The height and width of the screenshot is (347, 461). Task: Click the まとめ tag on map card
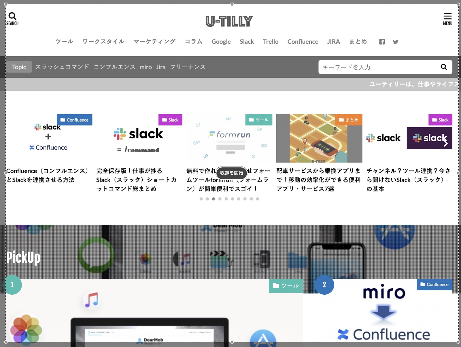pyautogui.click(x=349, y=120)
